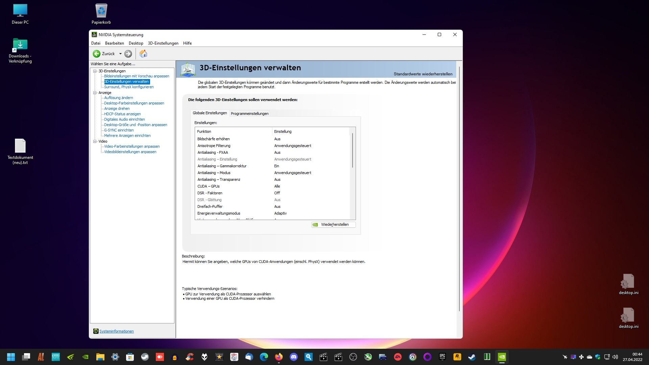This screenshot has width=649, height=365.
Task: Open Mehrere Anzeigen einrichten page
Action: pyautogui.click(x=127, y=136)
